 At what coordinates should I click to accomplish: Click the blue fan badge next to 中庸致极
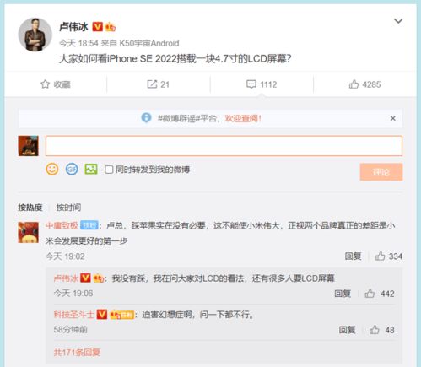pyautogui.click(x=89, y=225)
